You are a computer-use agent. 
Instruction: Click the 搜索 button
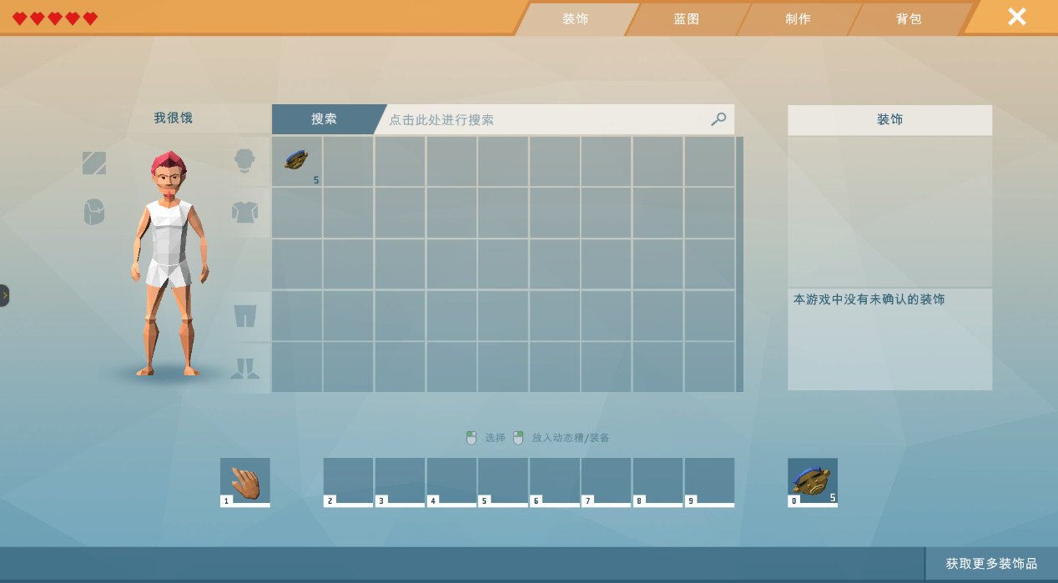pos(324,119)
